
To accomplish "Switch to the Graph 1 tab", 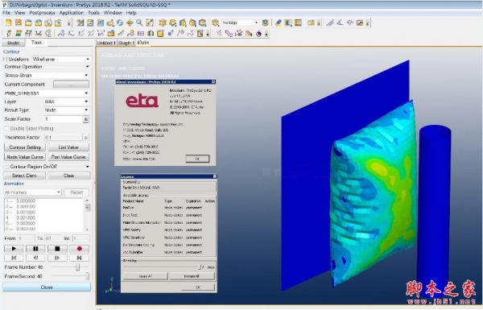I will (126, 43).
